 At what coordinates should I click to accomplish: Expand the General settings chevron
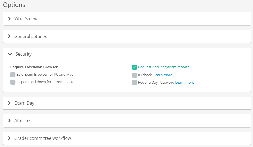coord(9,36)
